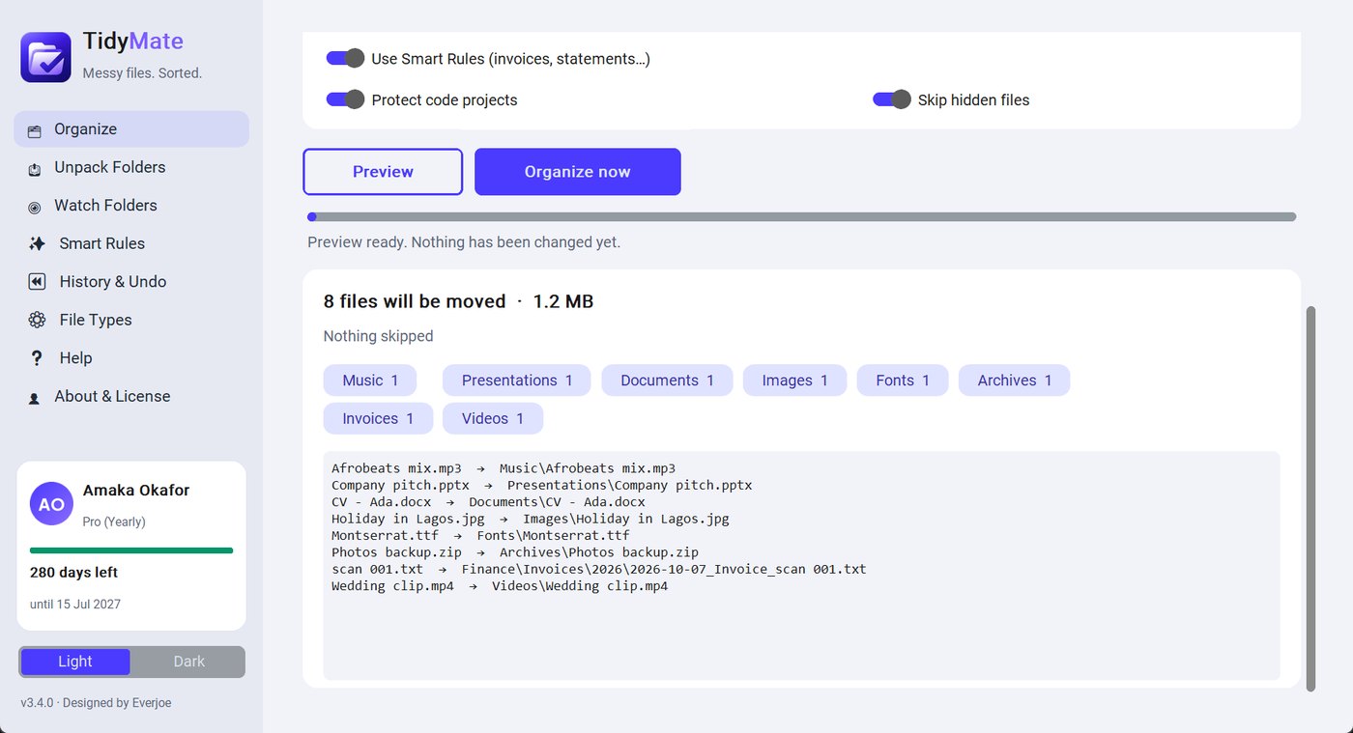Viewport: 1353px width, 733px height.
Task: Select the Videos category chip
Action: pos(493,418)
